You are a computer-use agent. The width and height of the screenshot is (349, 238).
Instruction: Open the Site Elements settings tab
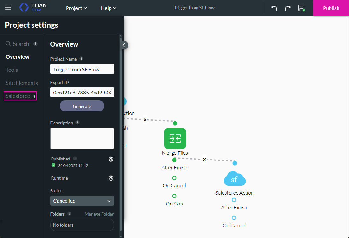[22, 83]
